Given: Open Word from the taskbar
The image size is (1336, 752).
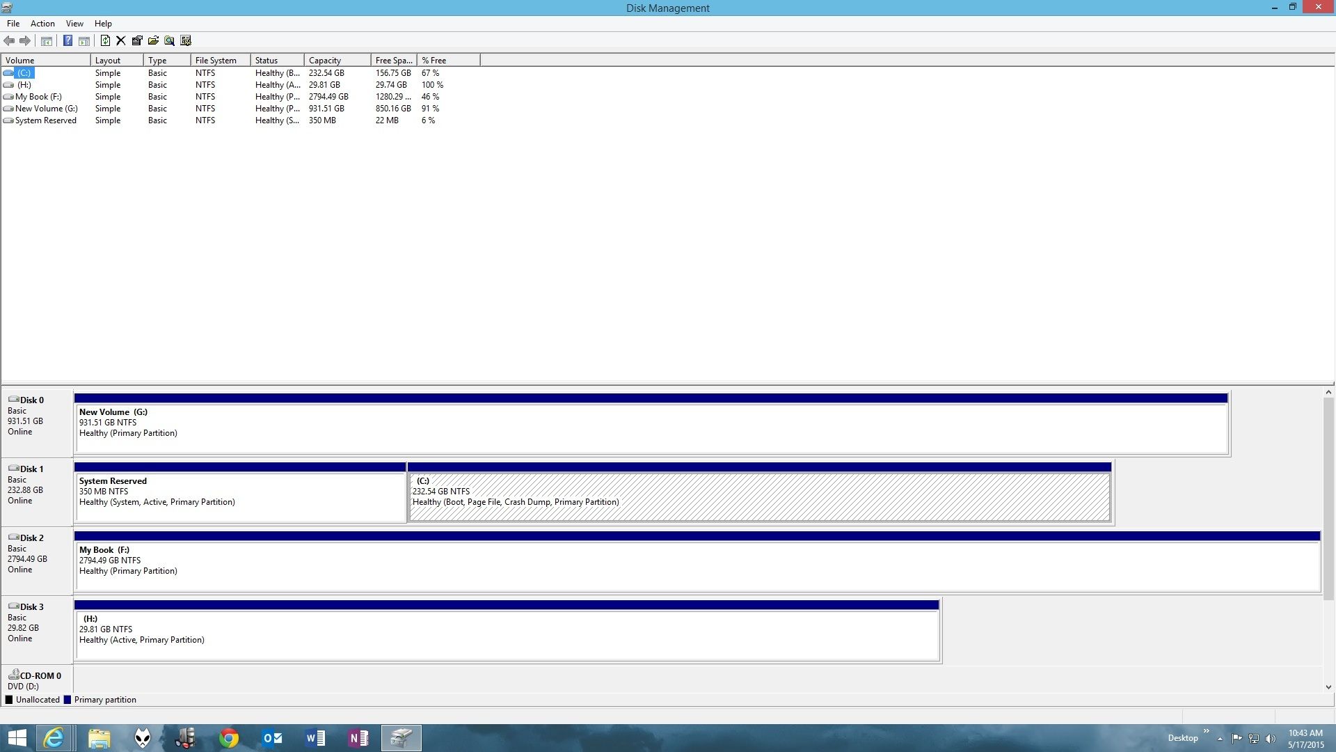Looking at the screenshot, I should [x=315, y=738].
